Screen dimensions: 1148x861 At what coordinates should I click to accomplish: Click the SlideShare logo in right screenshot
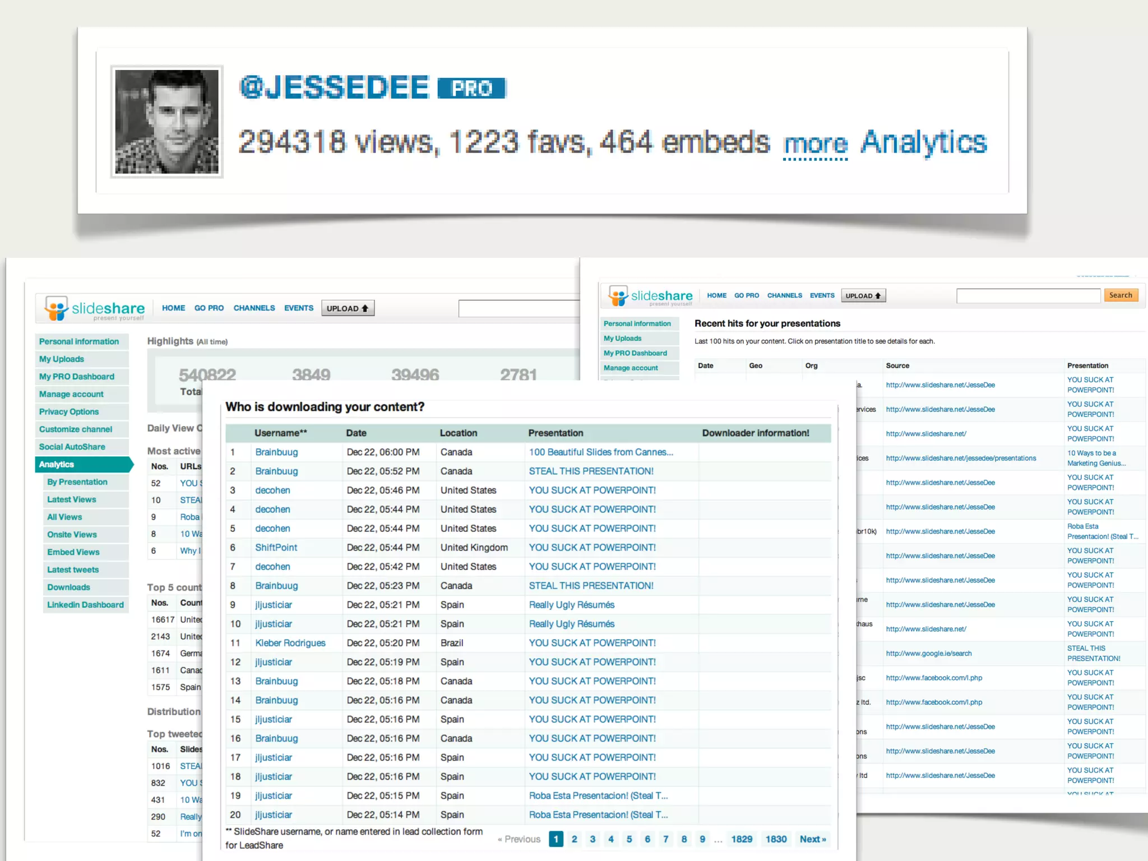pyautogui.click(x=650, y=296)
